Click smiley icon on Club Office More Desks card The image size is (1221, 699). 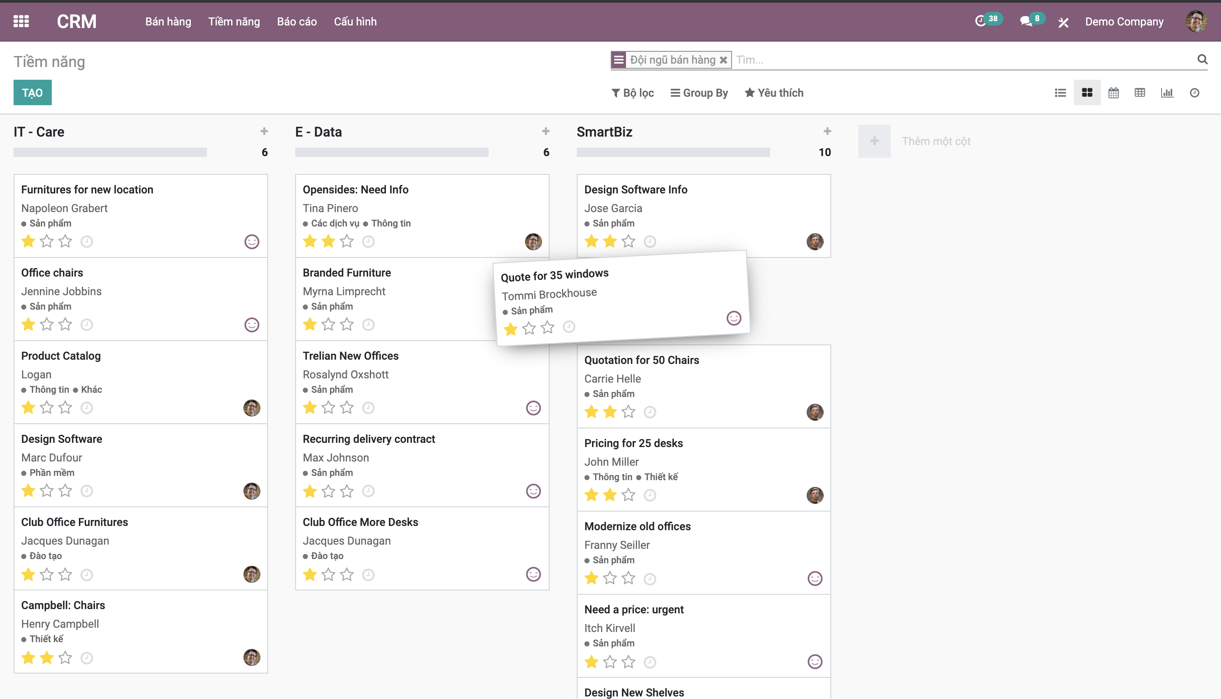tap(533, 574)
